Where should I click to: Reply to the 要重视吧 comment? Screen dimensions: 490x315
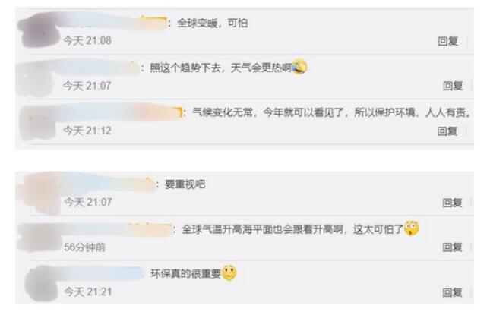click(x=452, y=203)
